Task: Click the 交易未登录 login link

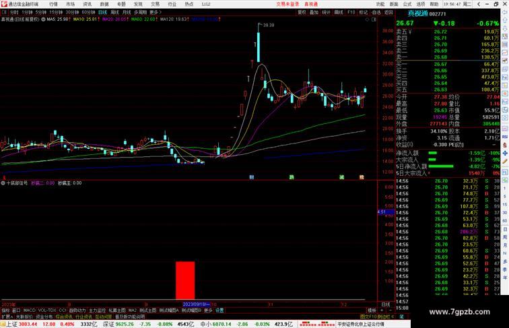Action: pyautogui.click(x=287, y=4)
